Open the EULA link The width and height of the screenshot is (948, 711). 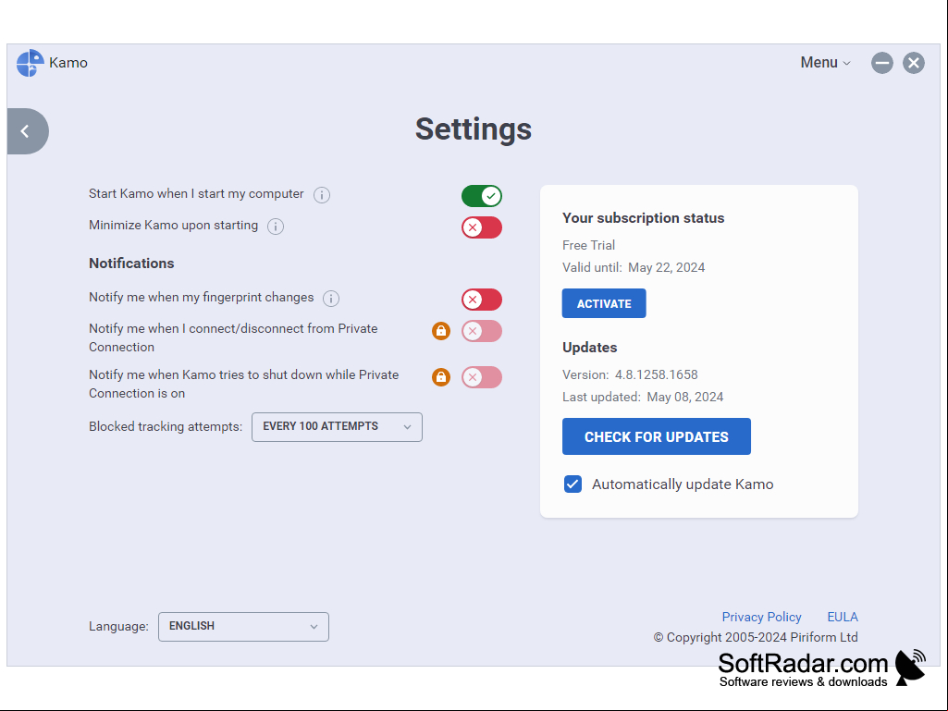tap(843, 617)
